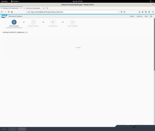Go to Firefox home page
The height and width of the screenshot is (131, 155).
point(12,12)
